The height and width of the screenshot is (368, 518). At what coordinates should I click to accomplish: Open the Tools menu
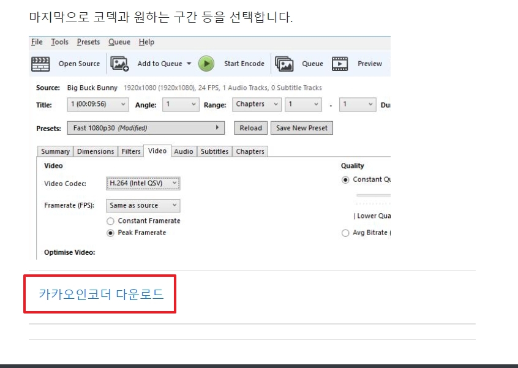click(59, 42)
